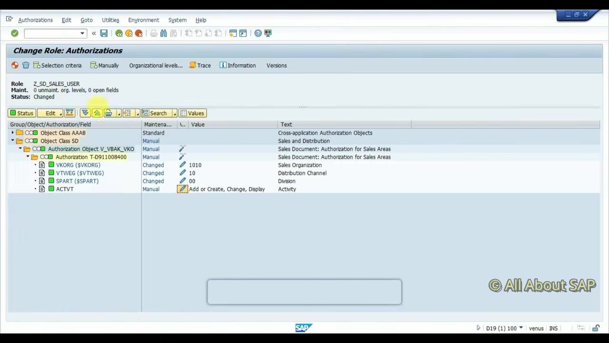Click the pencil icon in VKORG row
The image size is (609, 343).
(182, 165)
